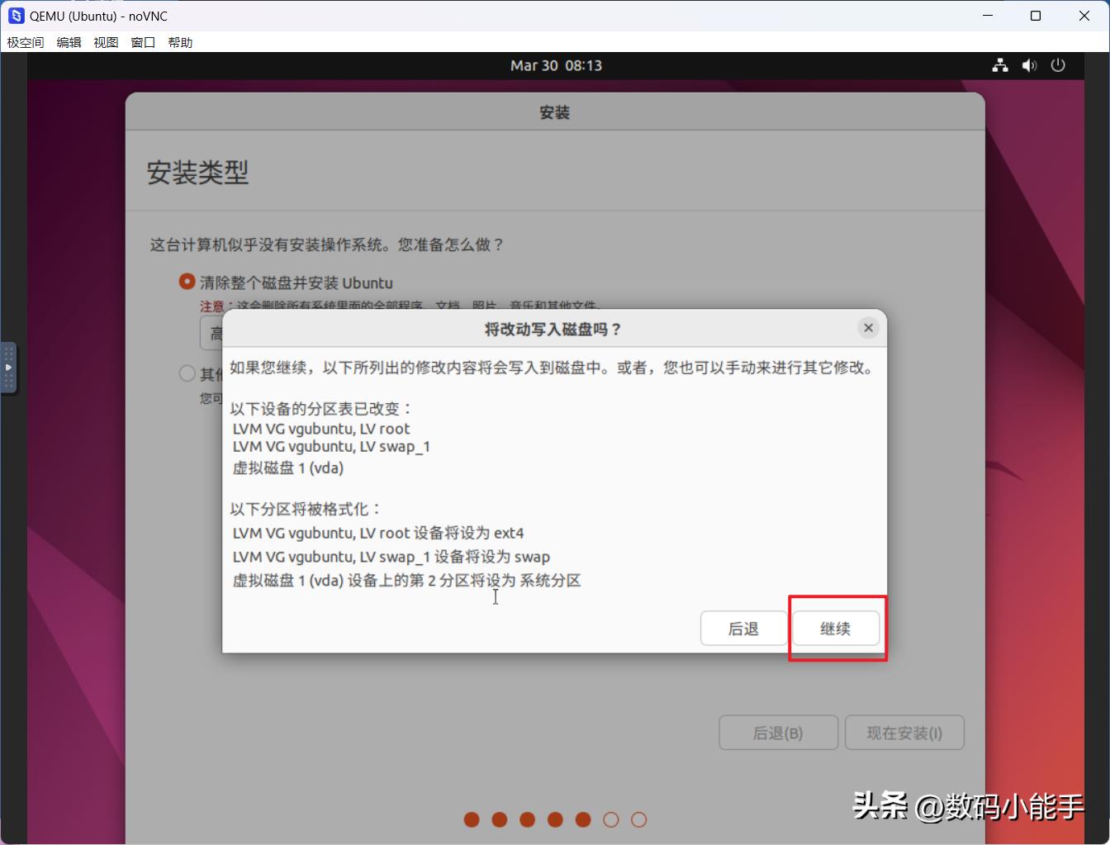1110x845 pixels.
Task: Open the 编辑 menu
Action: 69,42
